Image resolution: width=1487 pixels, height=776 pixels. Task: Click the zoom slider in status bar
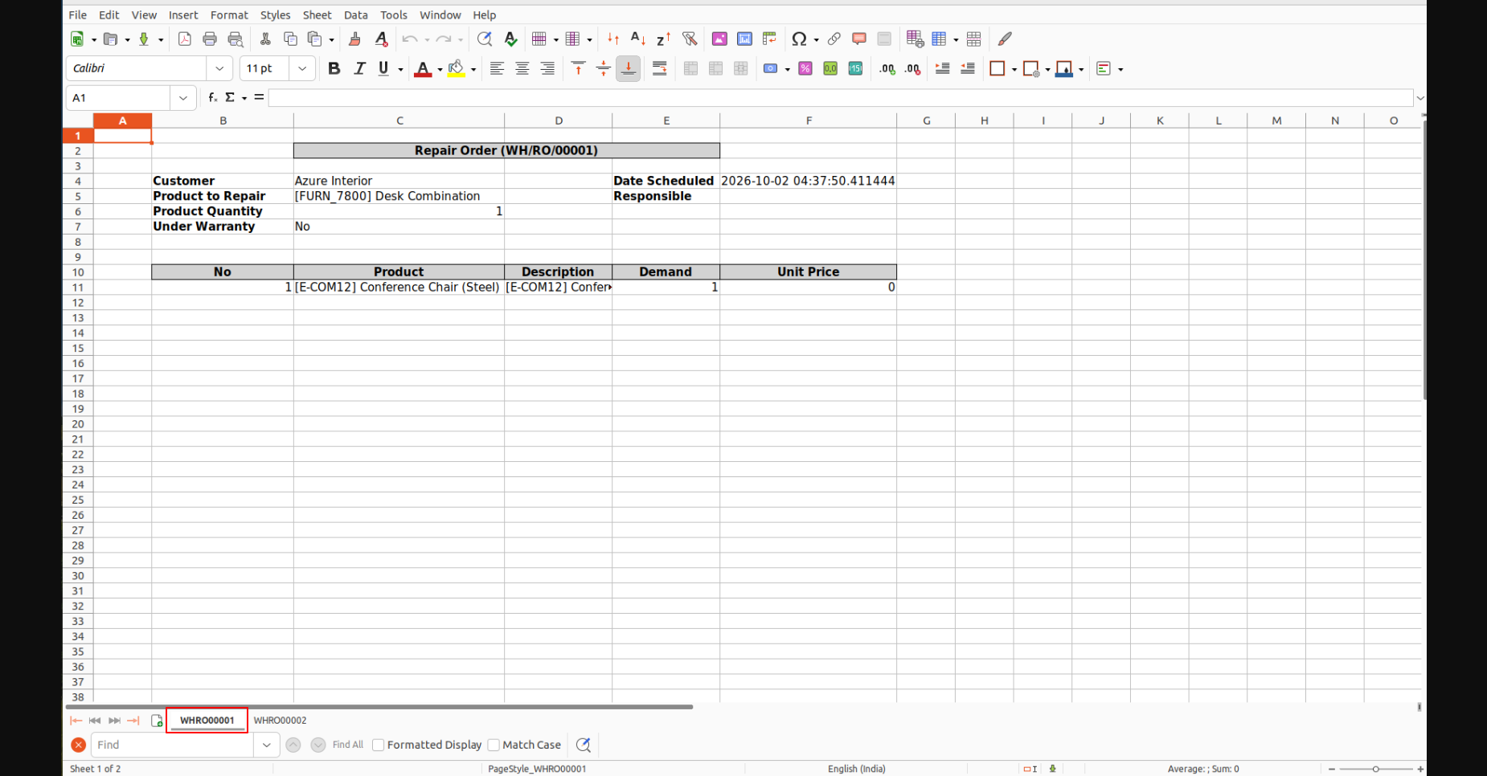click(x=1375, y=769)
